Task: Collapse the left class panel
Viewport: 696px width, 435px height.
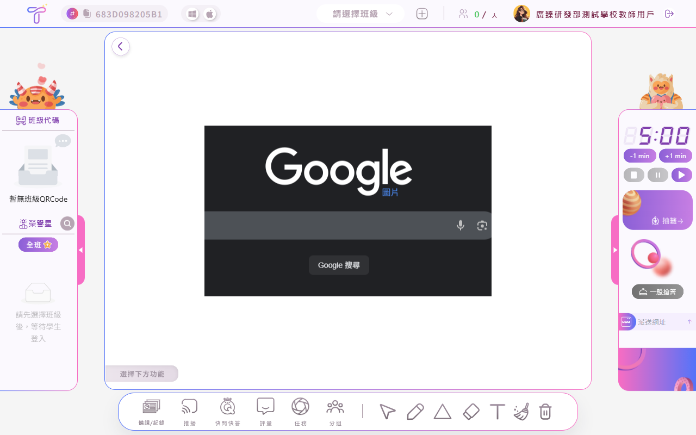Action: (x=80, y=250)
